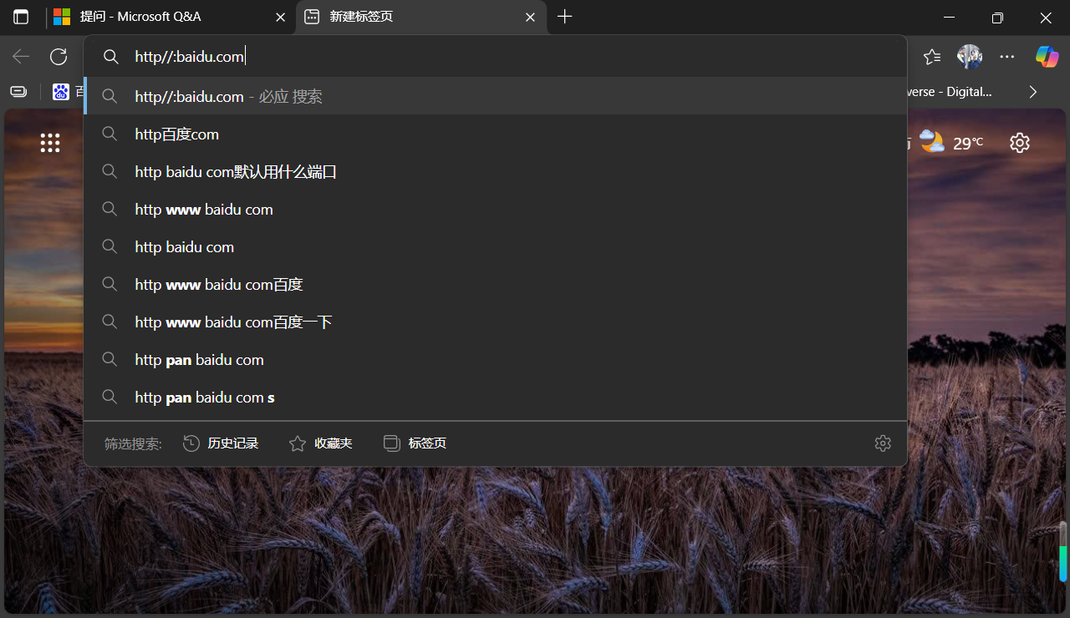Viewport: 1070px width, 618px height.
Task: Choose suggestion http www baidu com百度一下
Action: coord(496,322)
